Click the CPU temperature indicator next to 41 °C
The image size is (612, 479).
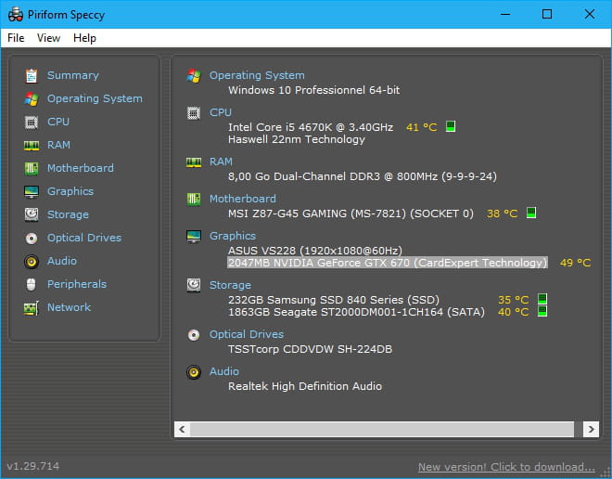coord(451,126)
